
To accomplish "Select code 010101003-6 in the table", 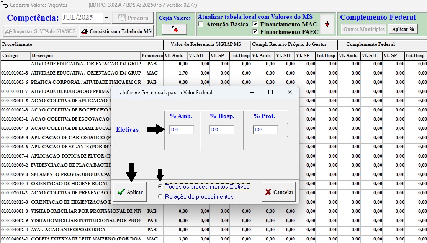I will [15, 82].
